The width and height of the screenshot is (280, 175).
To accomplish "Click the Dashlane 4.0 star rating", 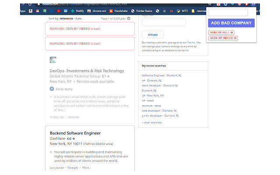I will 71,139.
